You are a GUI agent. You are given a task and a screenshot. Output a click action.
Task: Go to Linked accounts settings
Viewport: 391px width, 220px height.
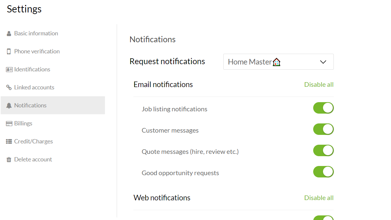(x=34, y=87)
